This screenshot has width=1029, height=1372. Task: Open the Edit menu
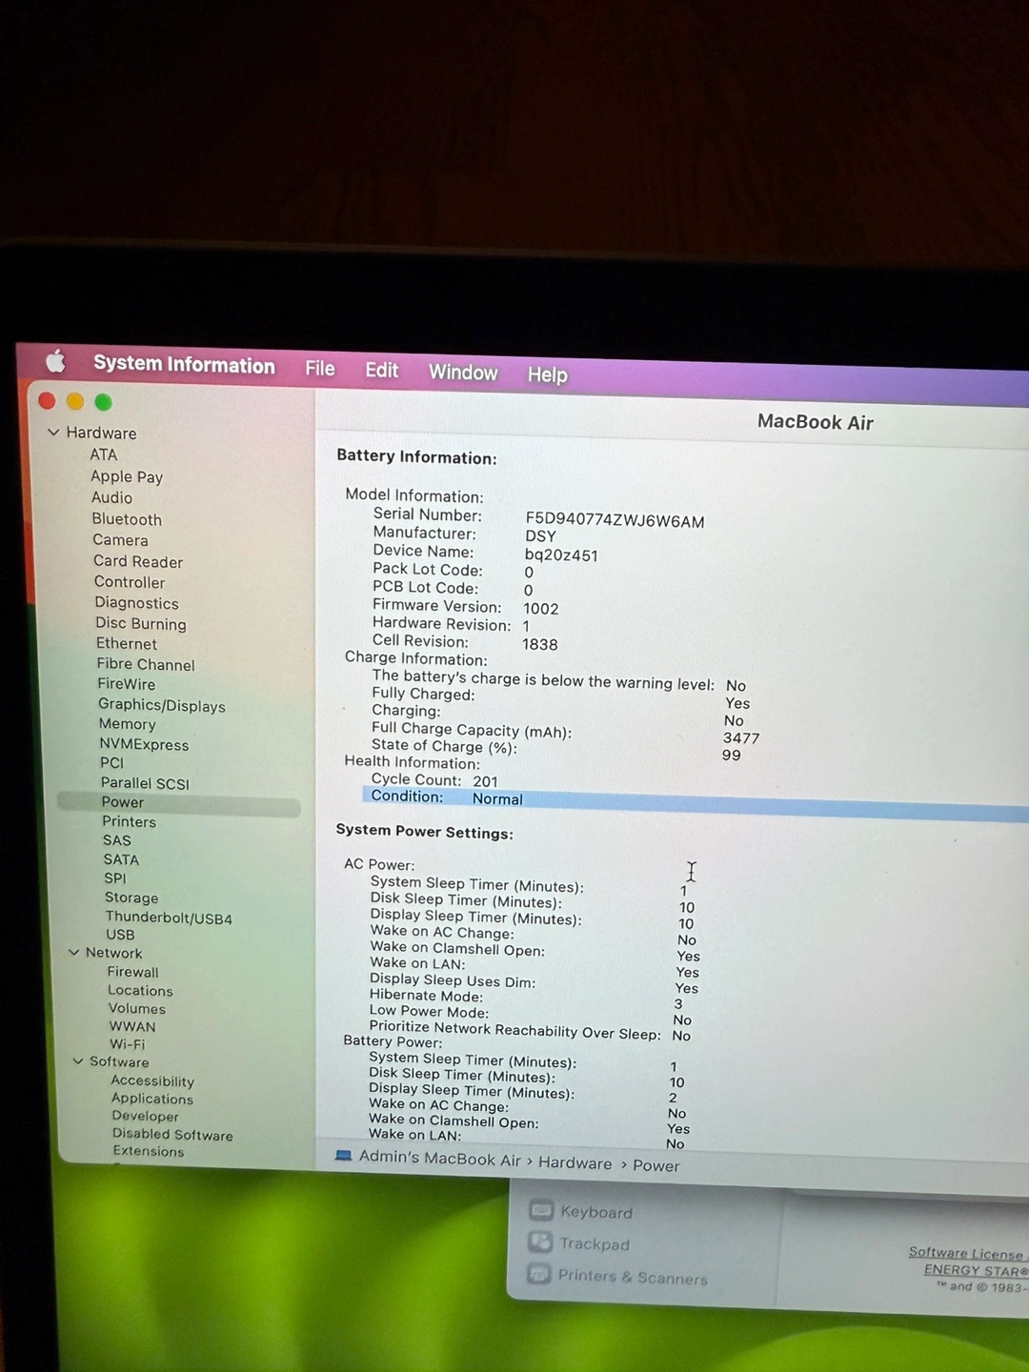[x=382, y=371]
